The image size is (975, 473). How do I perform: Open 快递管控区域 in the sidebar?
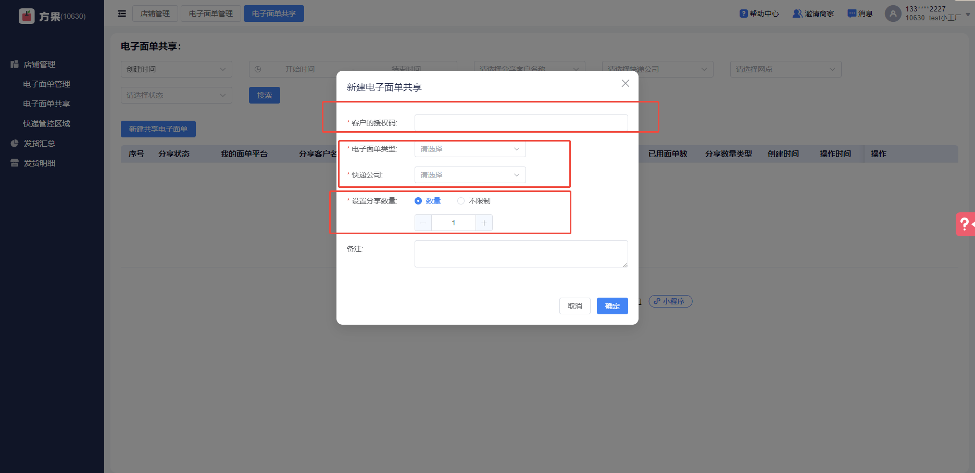tap(47, 124)
